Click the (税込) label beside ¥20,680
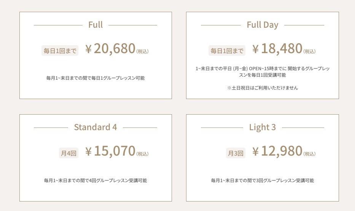This screenshot has height=211, width=355. pyautogui.click(x=142, y=51)
